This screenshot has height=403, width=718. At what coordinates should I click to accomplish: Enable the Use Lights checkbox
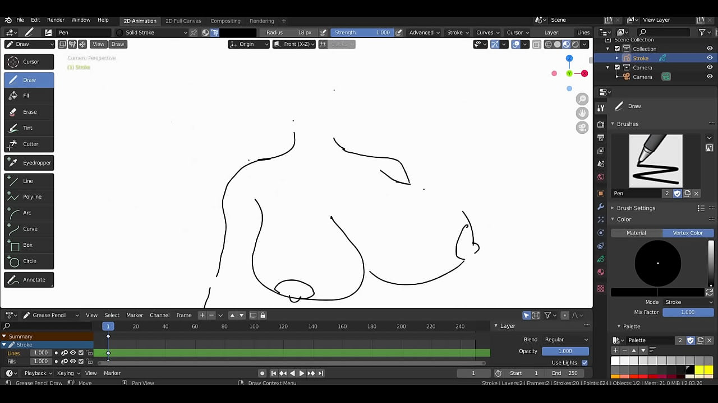tap(584, 362)
